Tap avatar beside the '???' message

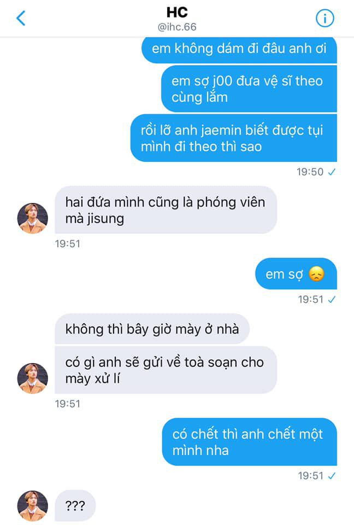pyautogui.click(x=32, y=505)
